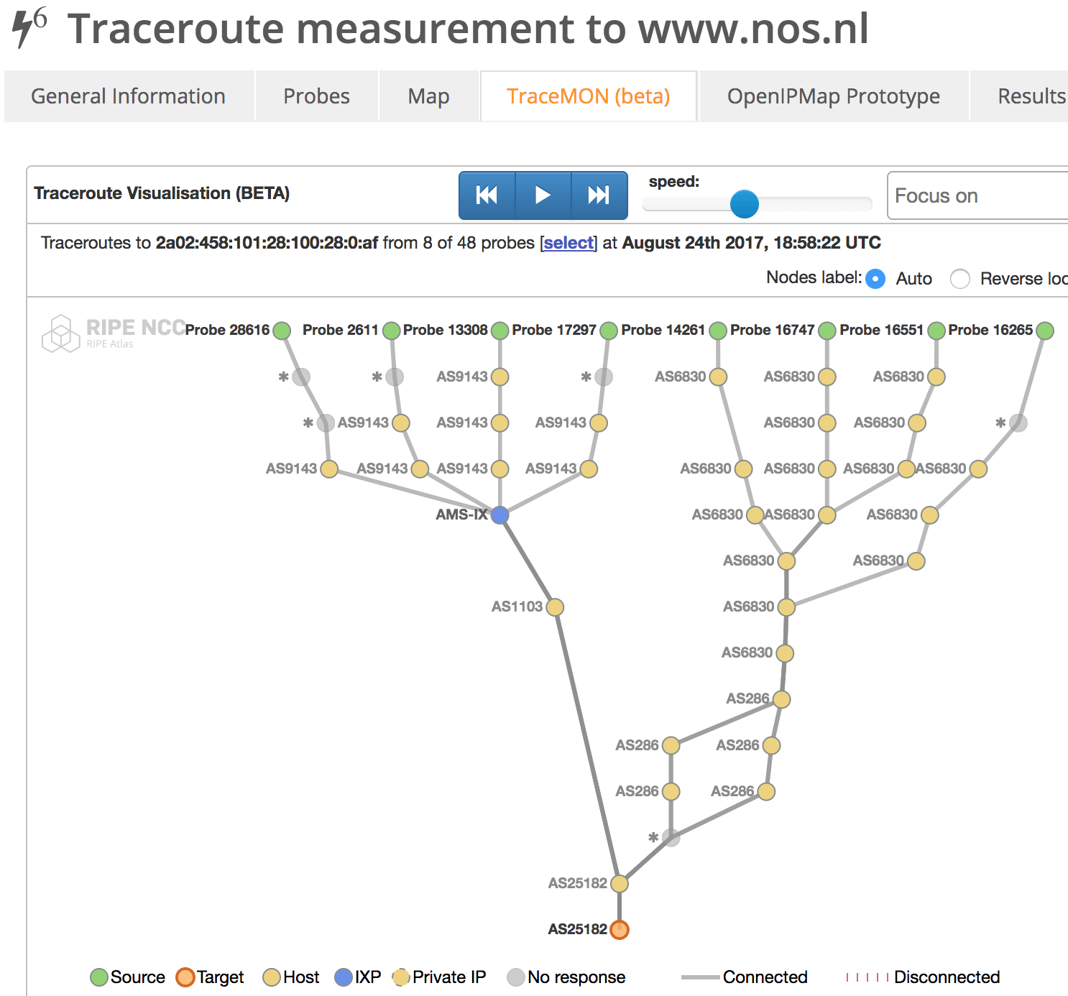
Task: Click the no-response node above AS25182
Action: pyautogui.click(x=671, y=838)
